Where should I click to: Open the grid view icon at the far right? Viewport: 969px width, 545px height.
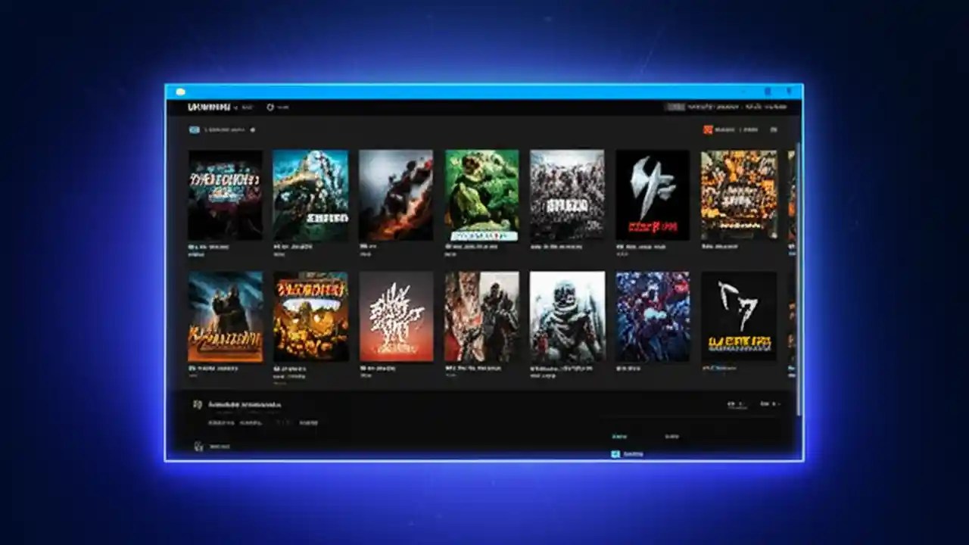(773, 129)
